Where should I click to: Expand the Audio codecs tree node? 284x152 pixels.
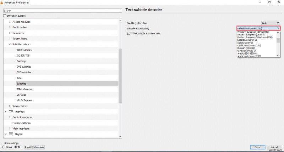pos(10,27)
